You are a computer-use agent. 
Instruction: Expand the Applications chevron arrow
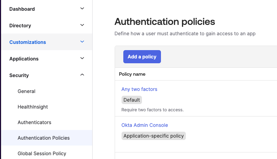(82, 58)
